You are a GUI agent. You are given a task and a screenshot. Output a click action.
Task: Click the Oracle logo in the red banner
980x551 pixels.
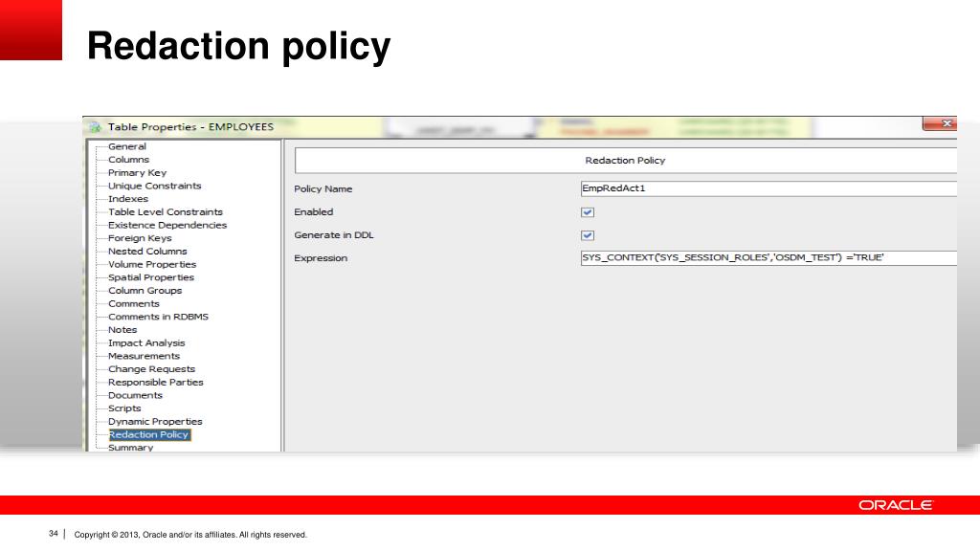[896, 505]
